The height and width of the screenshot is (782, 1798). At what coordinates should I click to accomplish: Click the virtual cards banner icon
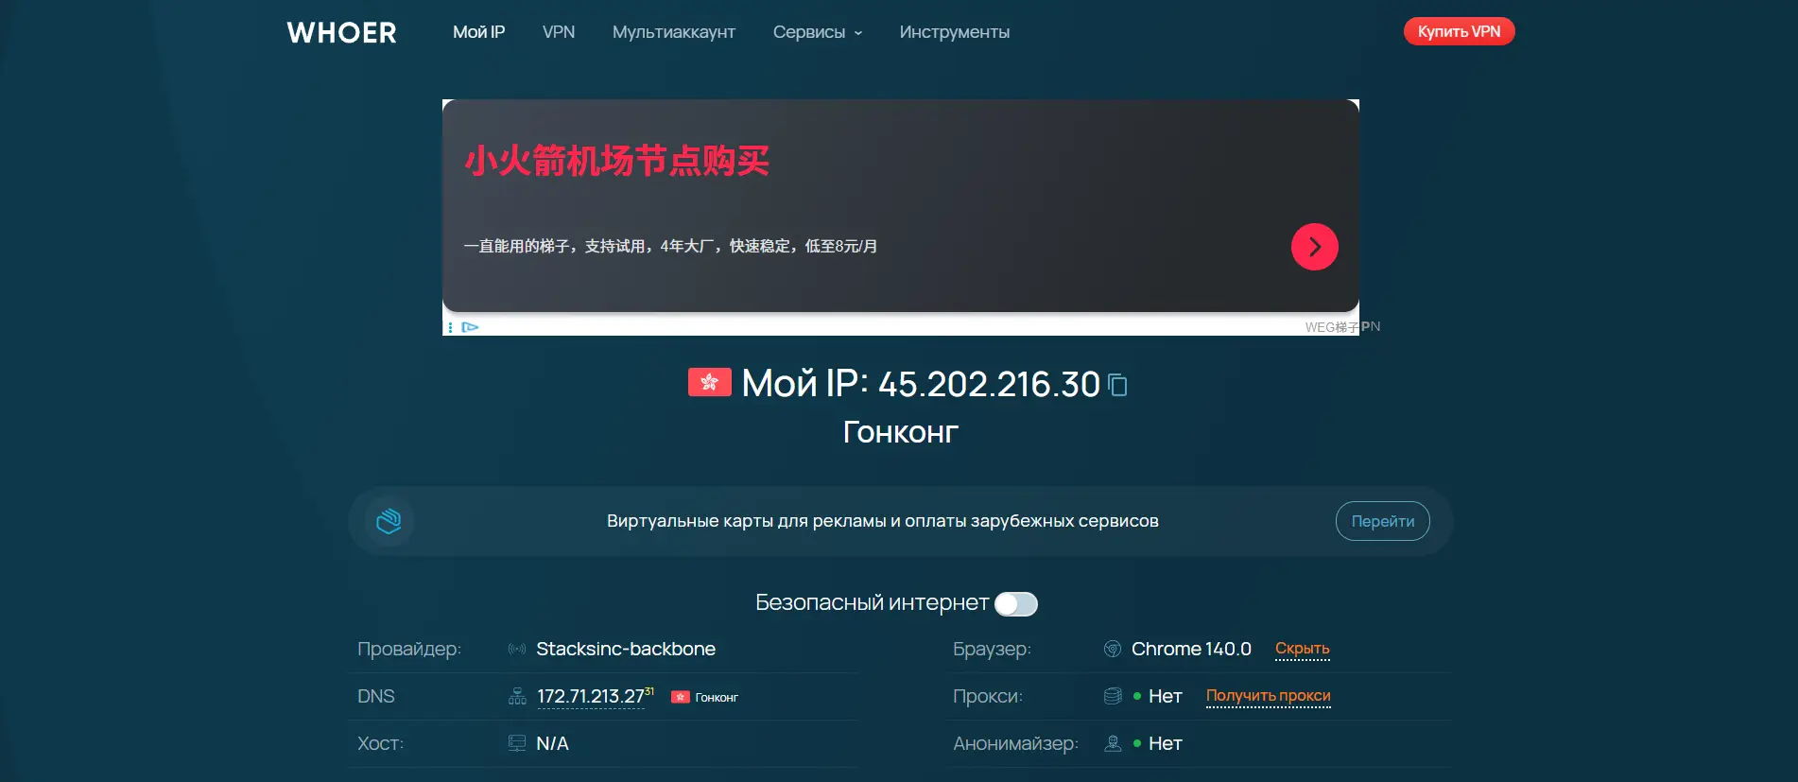[x=389, y=521]
